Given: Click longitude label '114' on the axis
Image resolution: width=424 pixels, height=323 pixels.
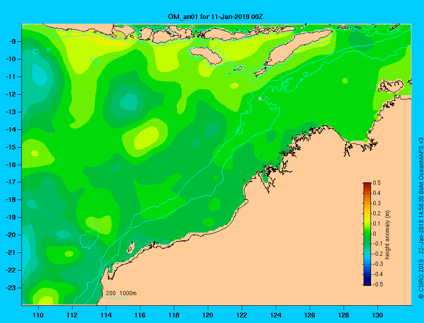Looking at the screenshot, I should [x=106, y=315].
